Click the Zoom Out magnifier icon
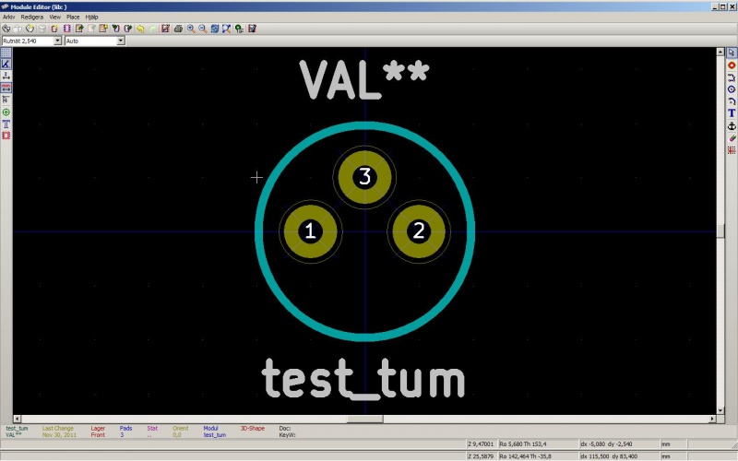Image resolution: width=738 pixels, height=461 pixels. [202, 29]
